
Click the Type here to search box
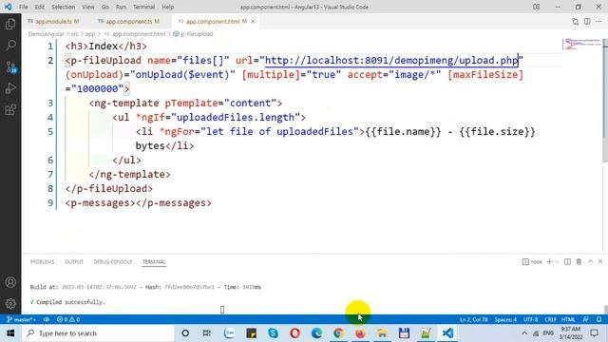click(x=98, y=333)
